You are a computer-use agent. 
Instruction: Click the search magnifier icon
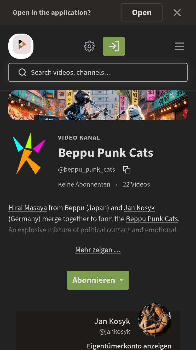tap(22, 72)
